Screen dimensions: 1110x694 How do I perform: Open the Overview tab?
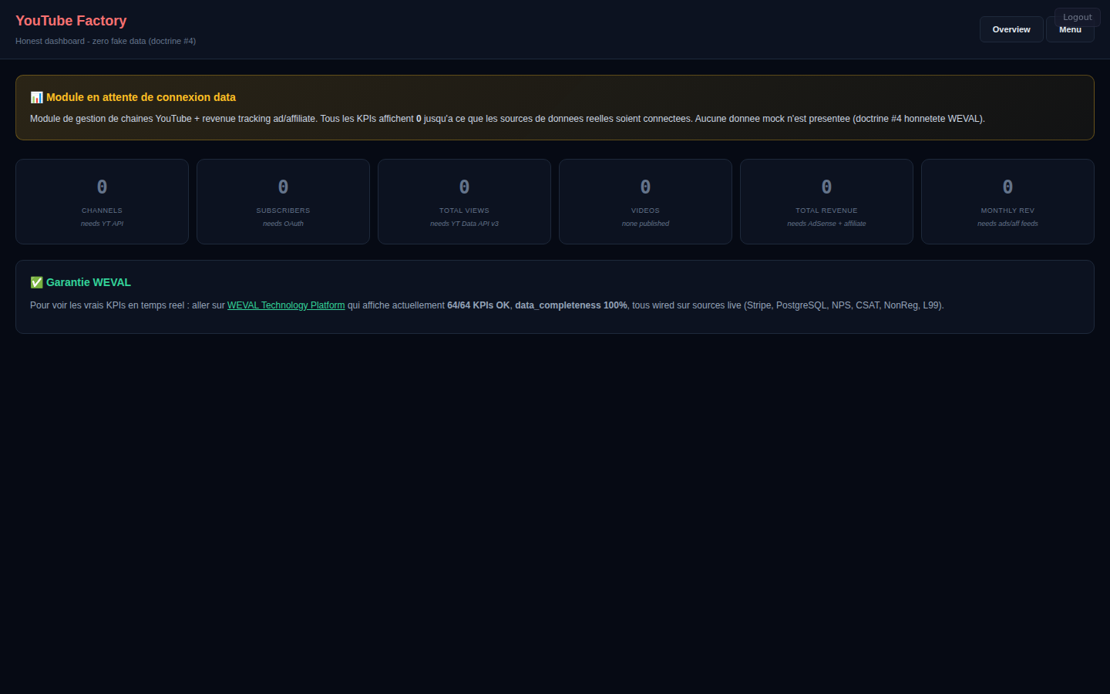[x=1011, y=30]
